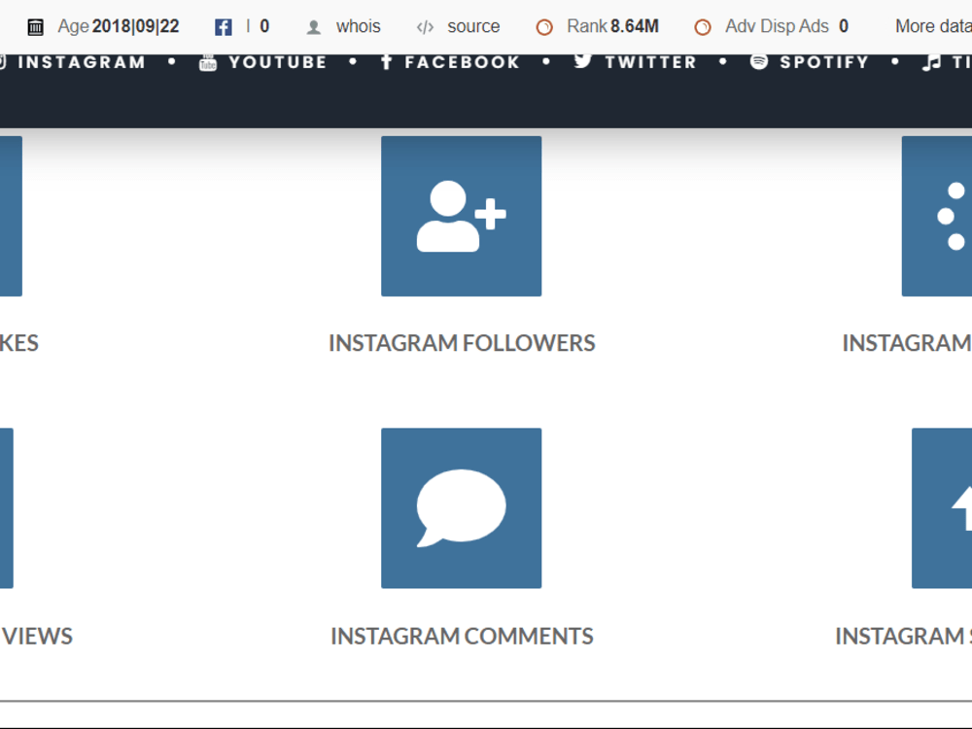The width and height of the screenshot is (972, 729).
Task: Open the Instagram tile with three dots icon
Action: click(x=937, y=216)
